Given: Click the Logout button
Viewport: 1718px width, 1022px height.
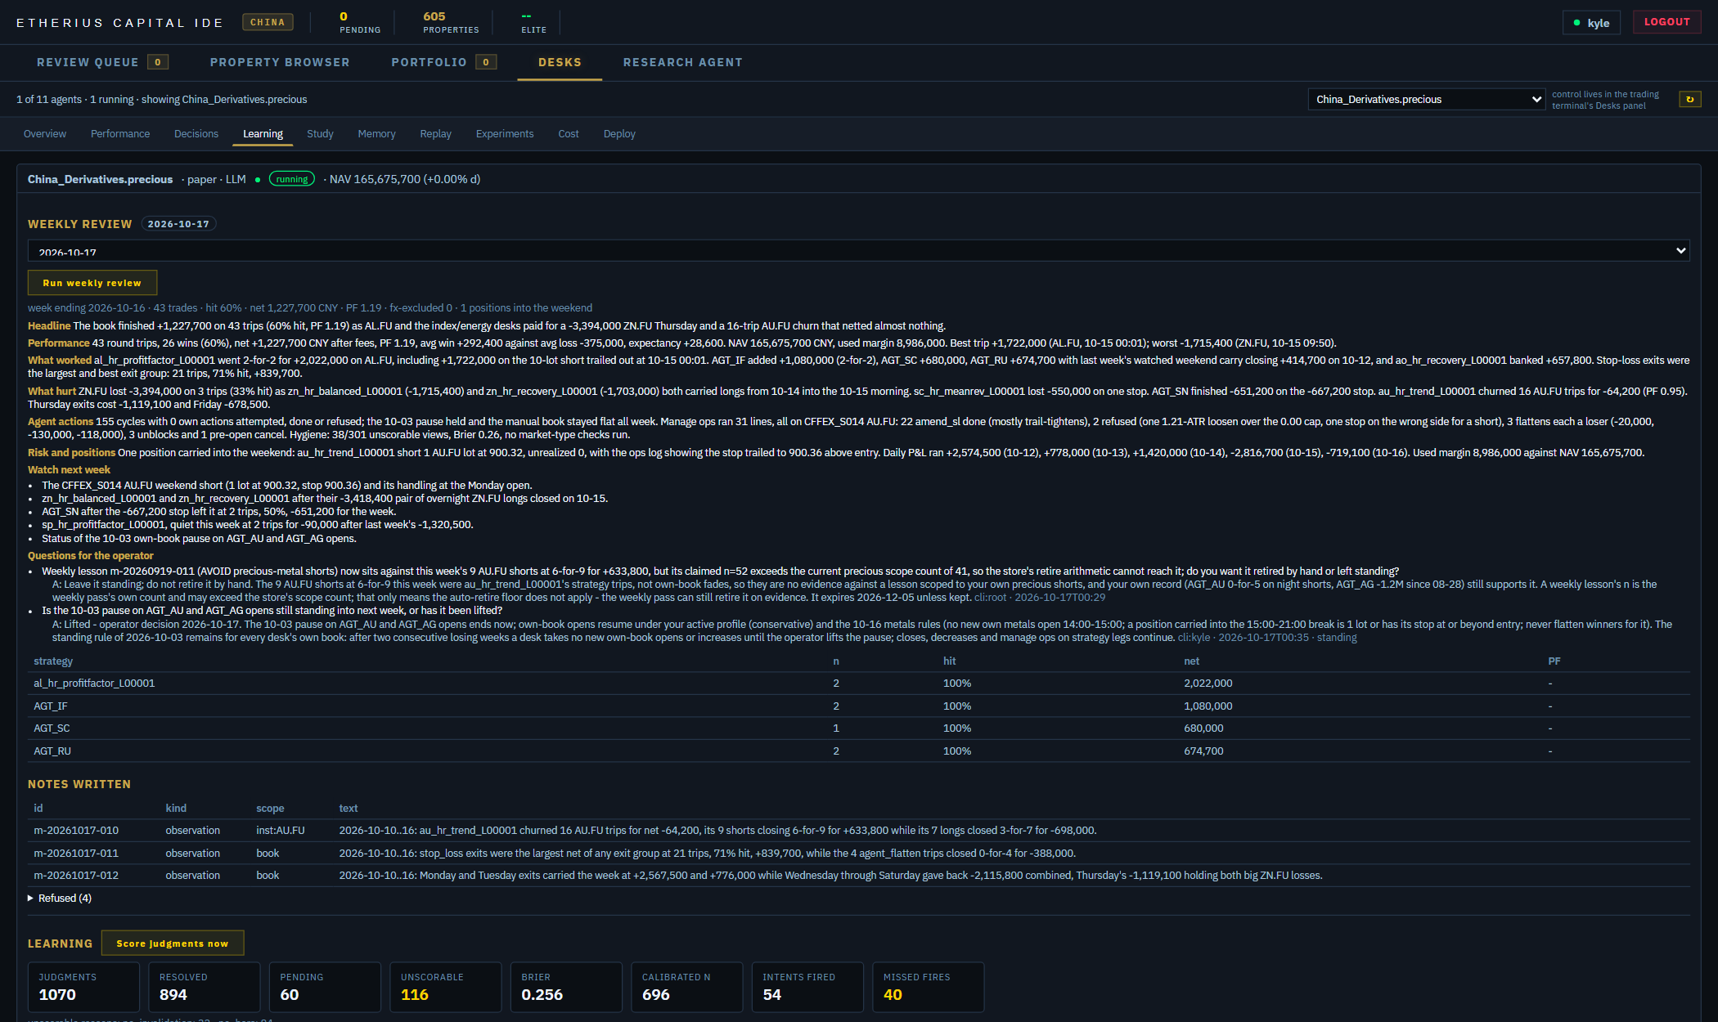Looking at the screenshot, I should (1666, 22).
